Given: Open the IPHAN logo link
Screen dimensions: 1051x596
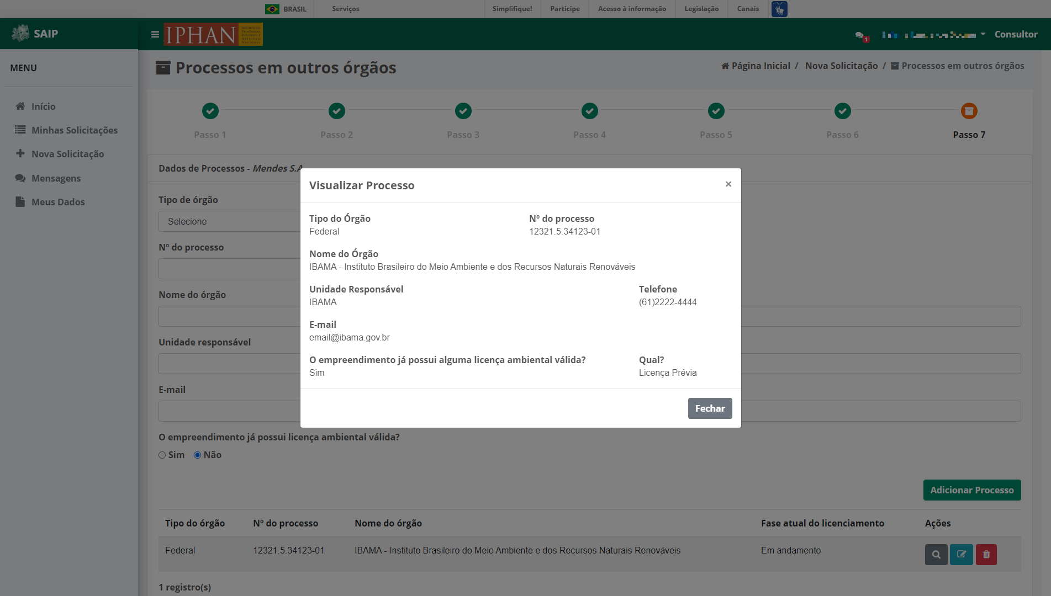Looking at the screenshot, I should [x=213, y=34].
